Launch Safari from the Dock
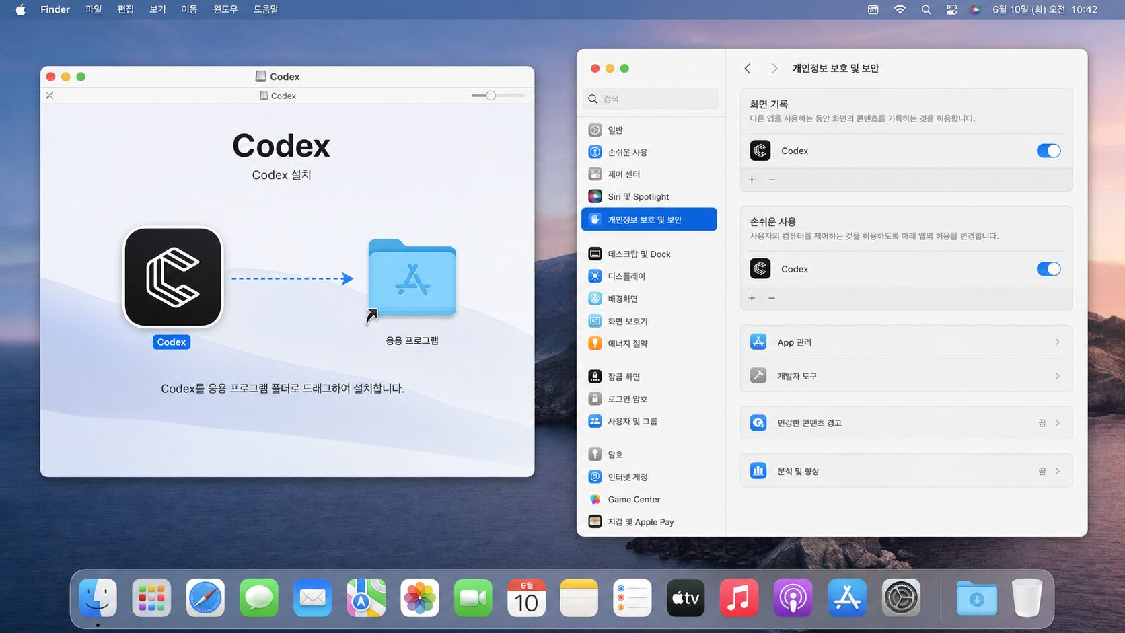Image resolution: width=1125 pixels, height=633 pixels. coord(205,597)
